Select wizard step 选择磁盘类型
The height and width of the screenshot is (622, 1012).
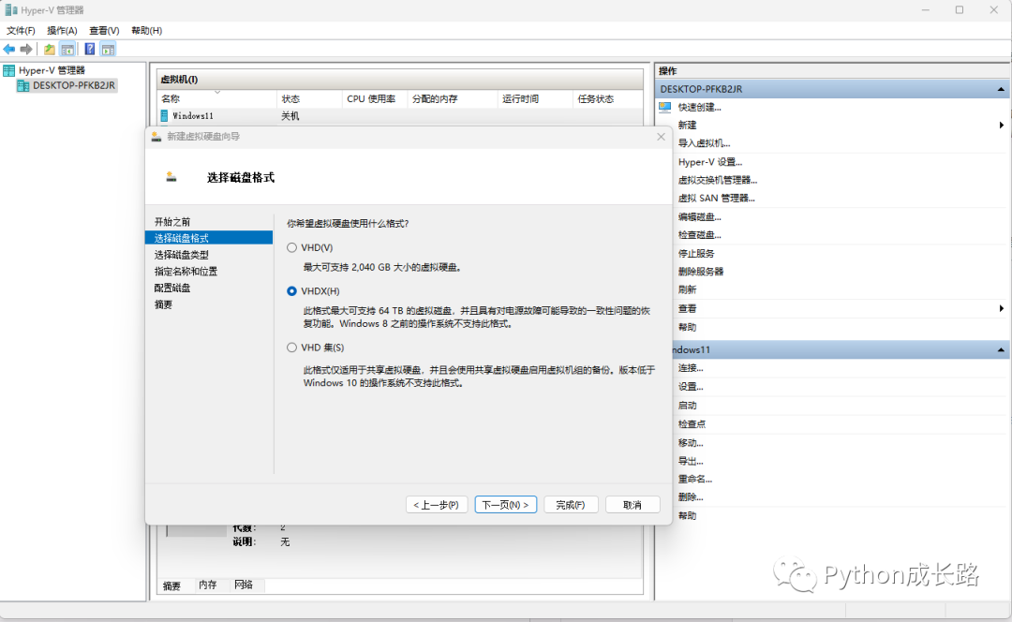[182, 255]
